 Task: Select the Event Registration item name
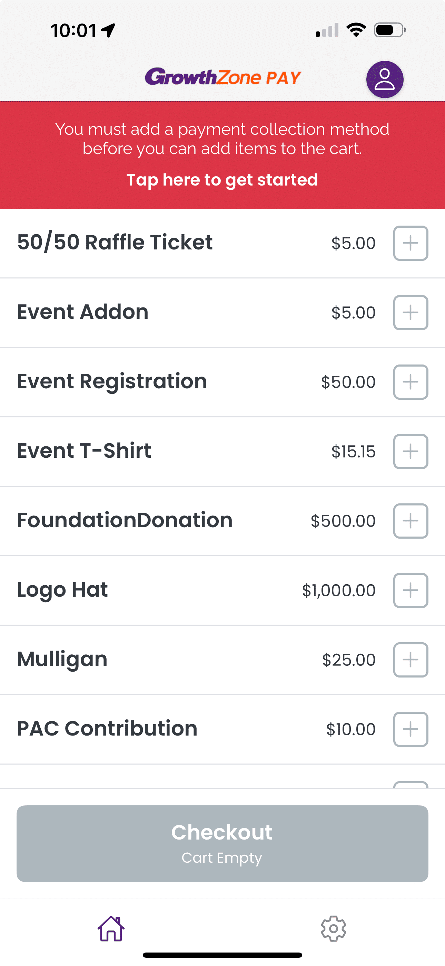click(112, 381)
